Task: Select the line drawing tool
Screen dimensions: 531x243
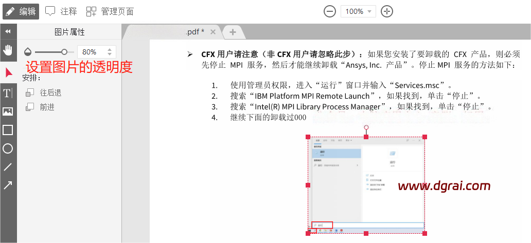Action: (x=8, y=167)
